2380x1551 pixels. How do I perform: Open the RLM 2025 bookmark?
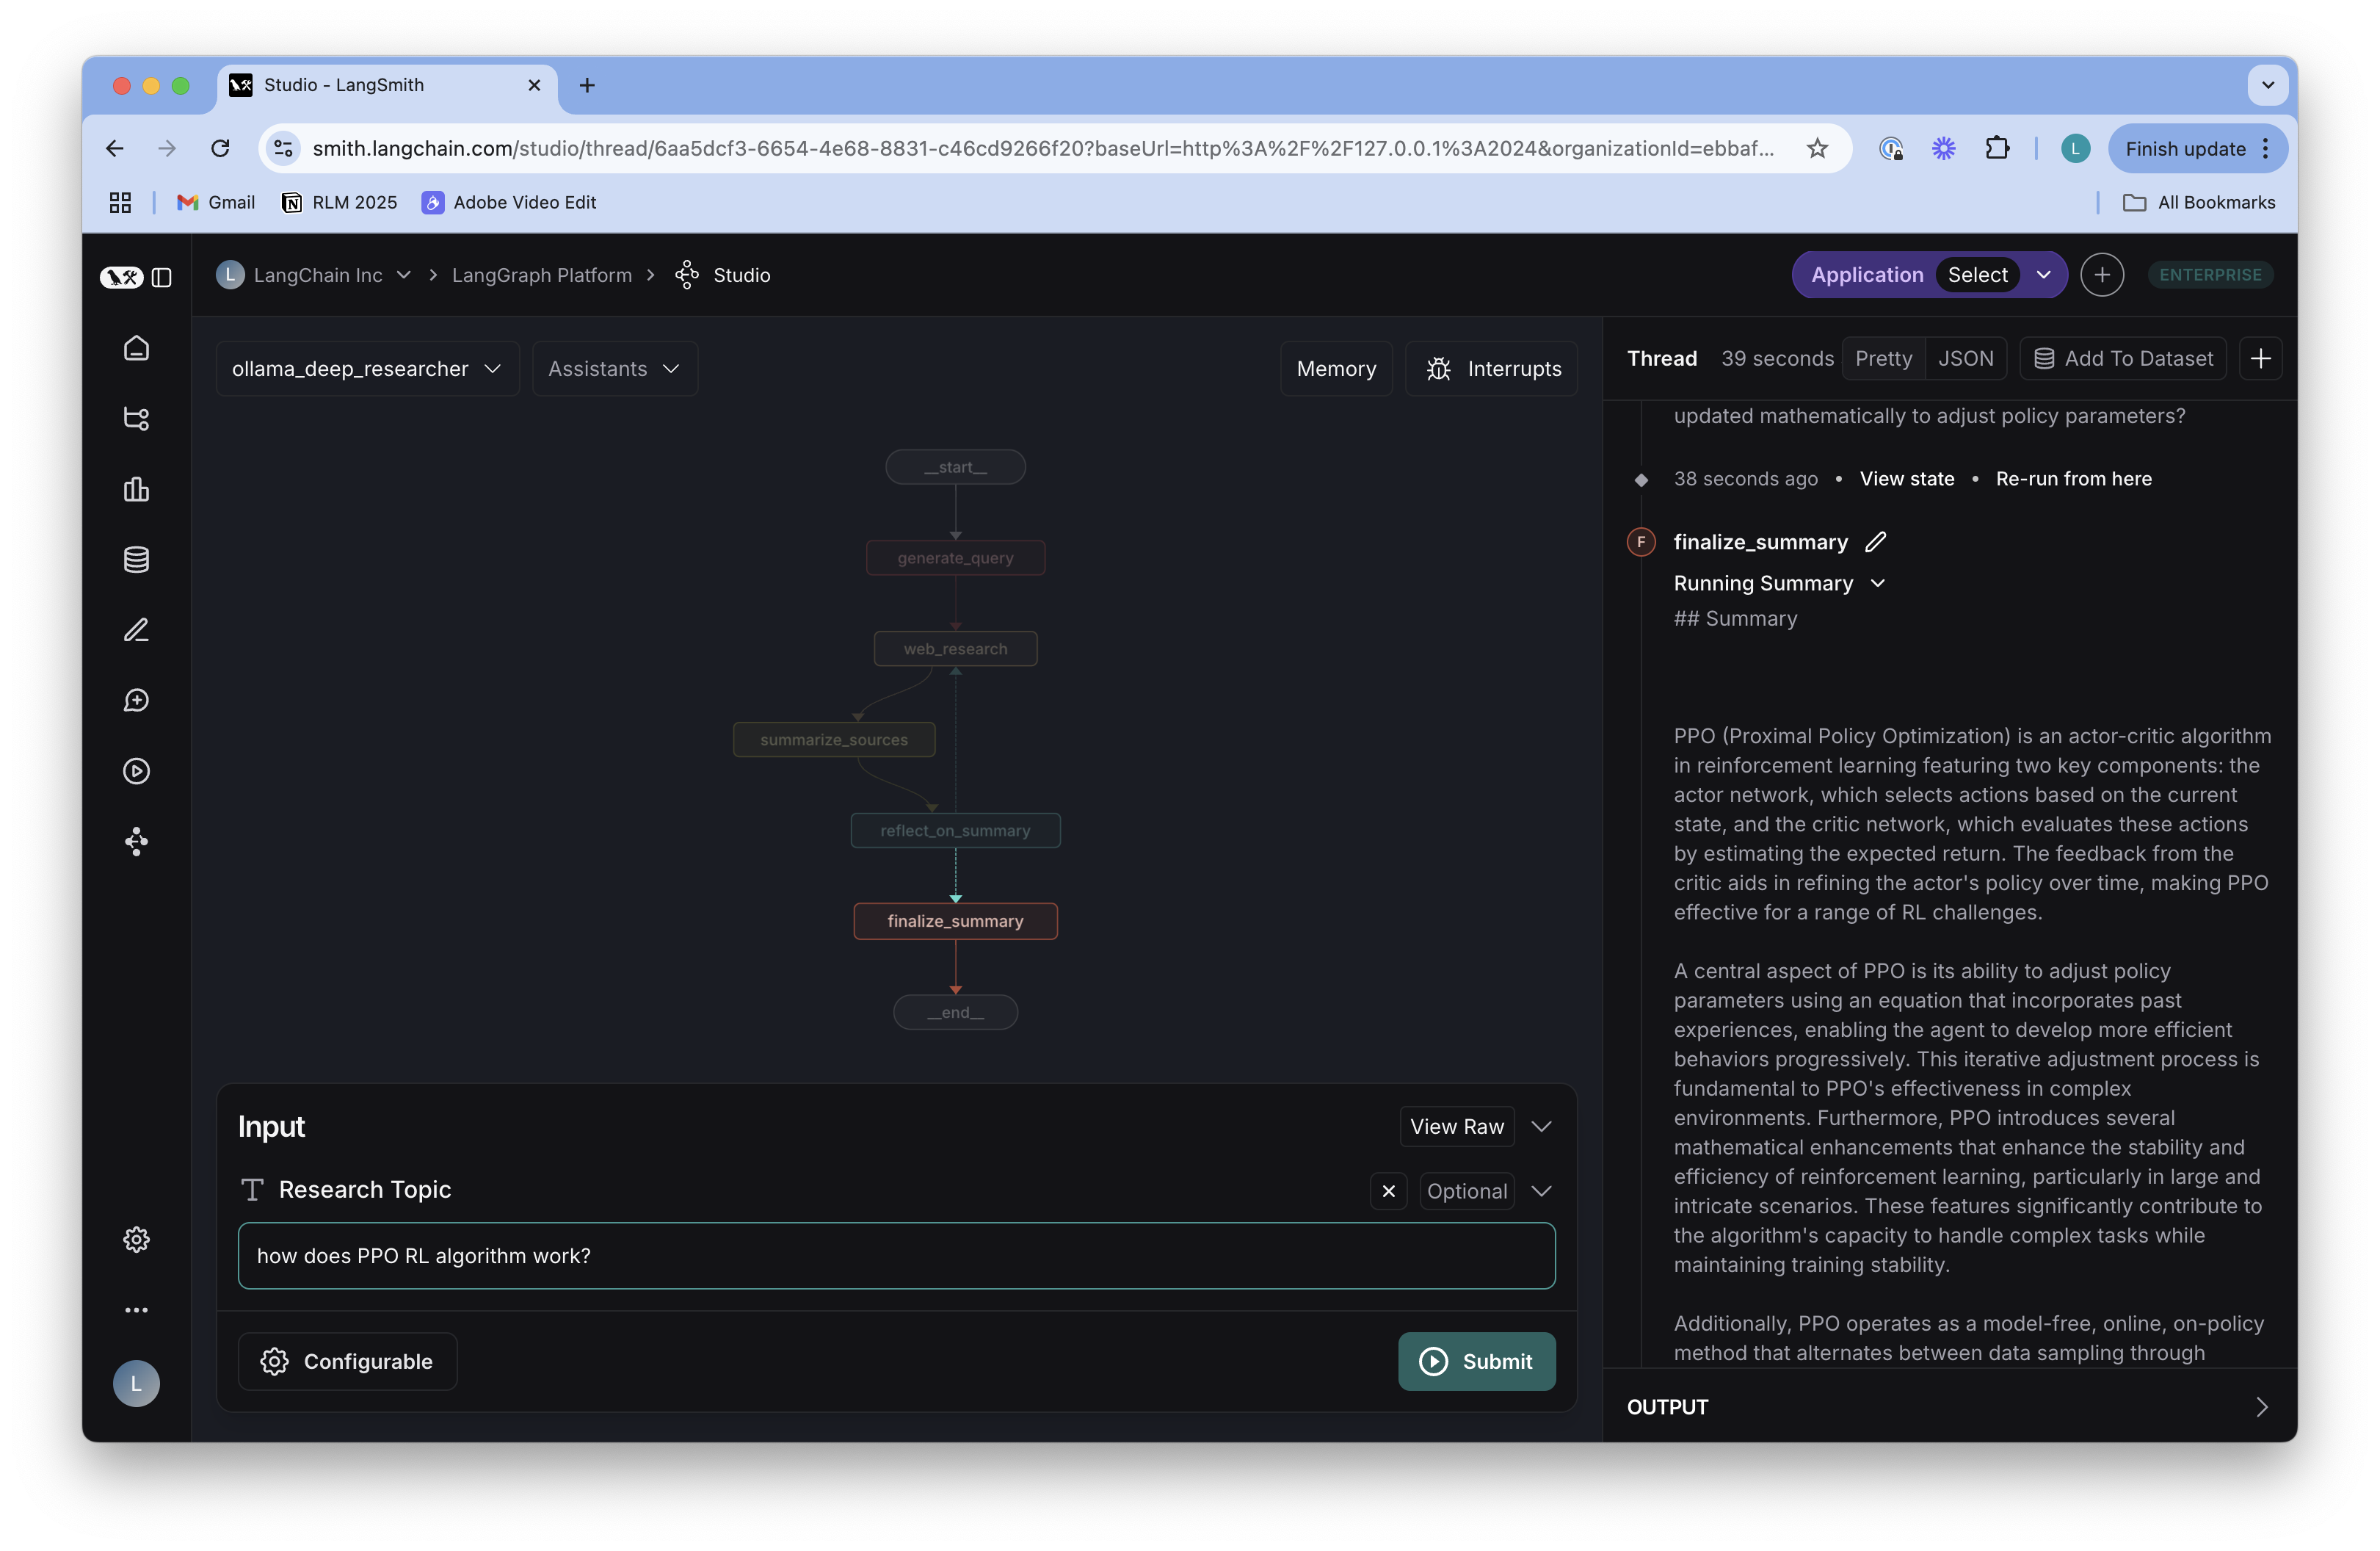(x=339, y=201)
